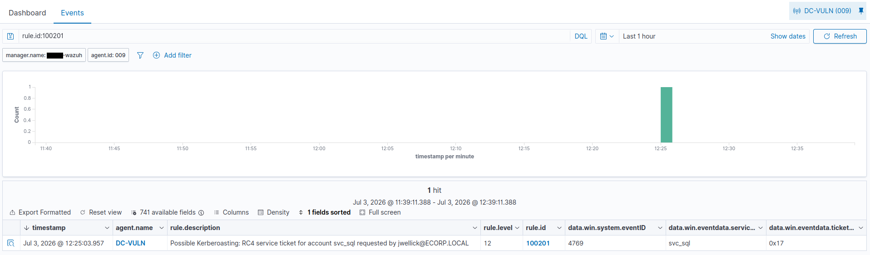
Task: Open the rule.id column header menu
Action: 559,228
